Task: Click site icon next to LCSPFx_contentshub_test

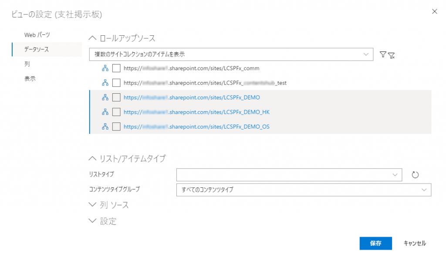Action: [x=105, y=83]
